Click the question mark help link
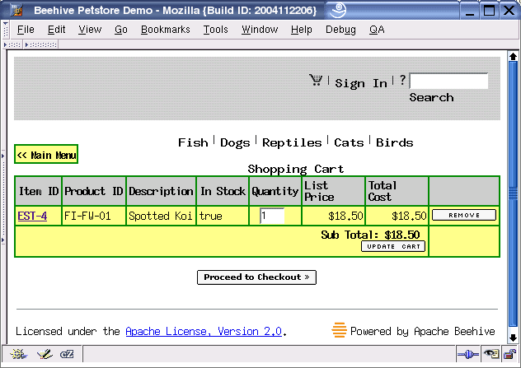The width and height of the screenshot is (521, 368). (403, 80)
